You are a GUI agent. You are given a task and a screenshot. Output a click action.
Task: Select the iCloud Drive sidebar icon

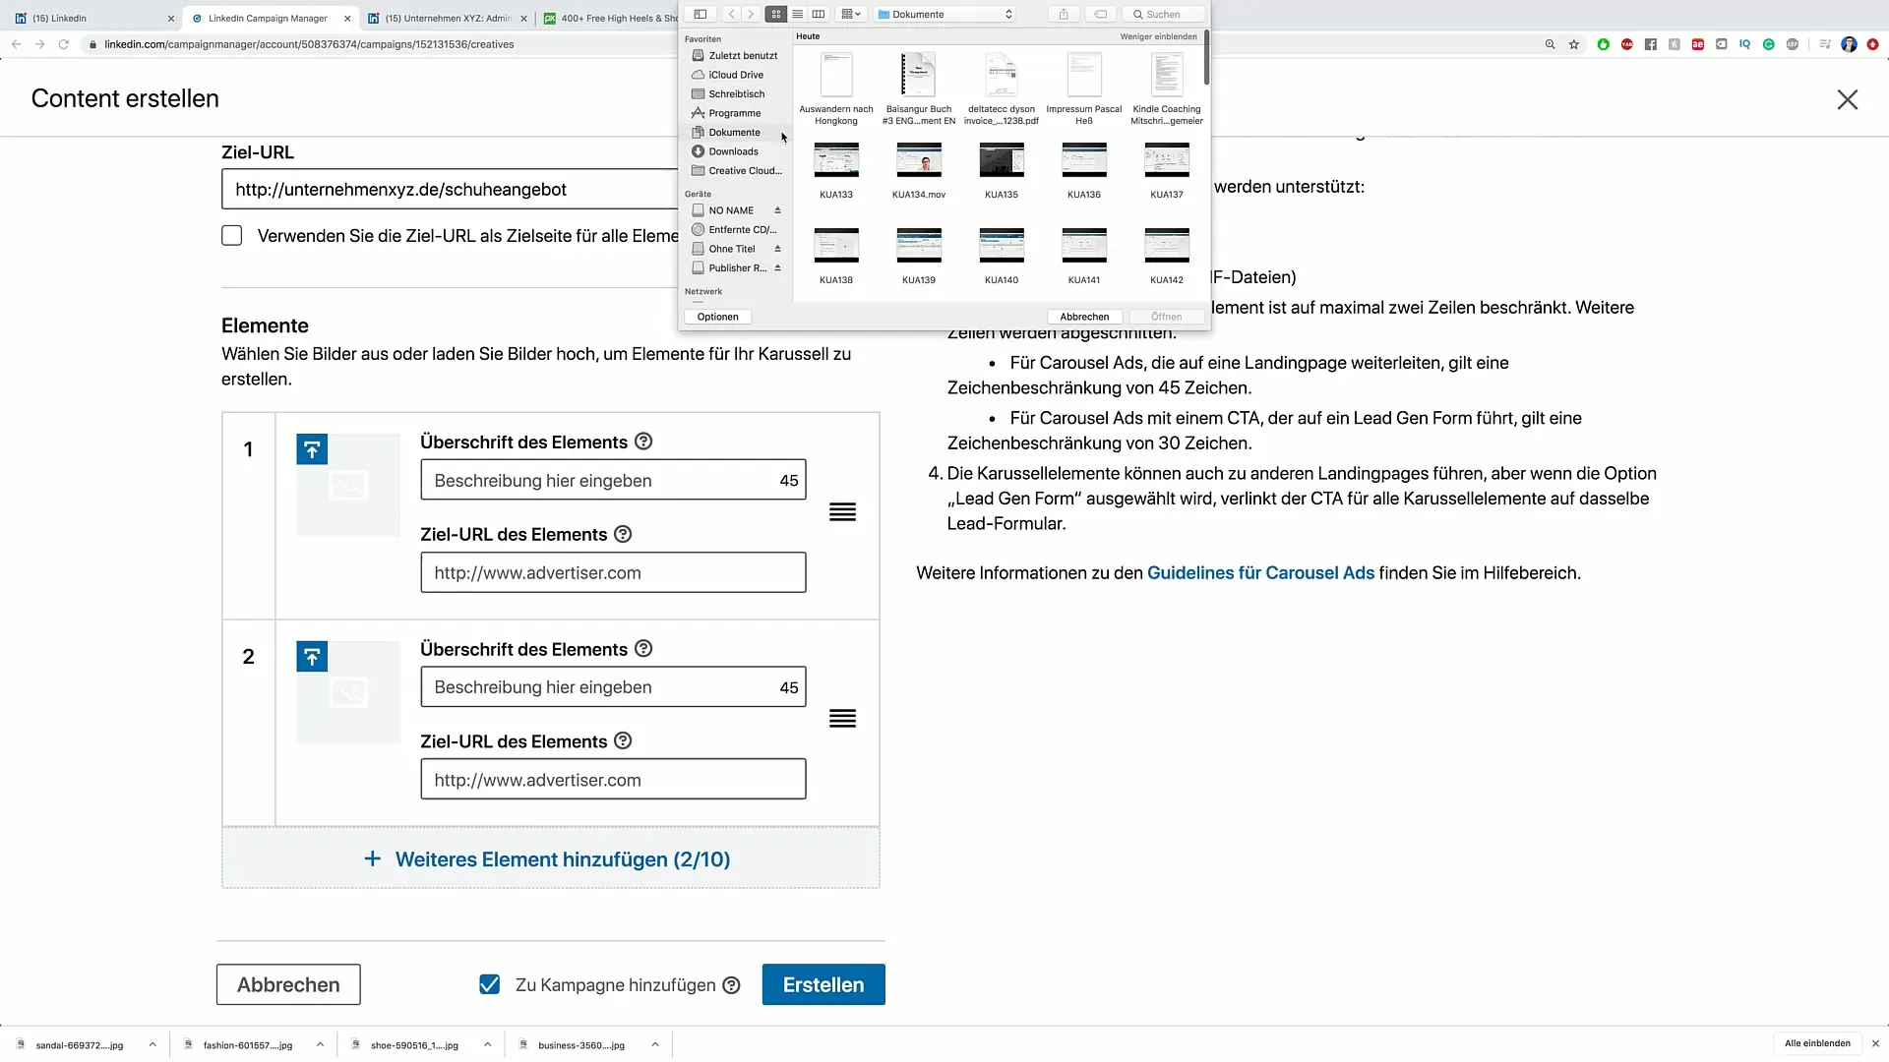(698, 74)
